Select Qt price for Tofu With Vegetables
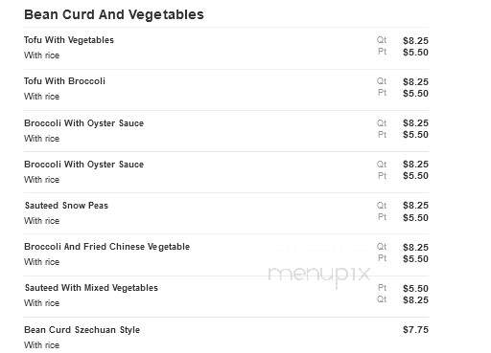This screenshot has width=491, height=353. [x=415, y=41]
